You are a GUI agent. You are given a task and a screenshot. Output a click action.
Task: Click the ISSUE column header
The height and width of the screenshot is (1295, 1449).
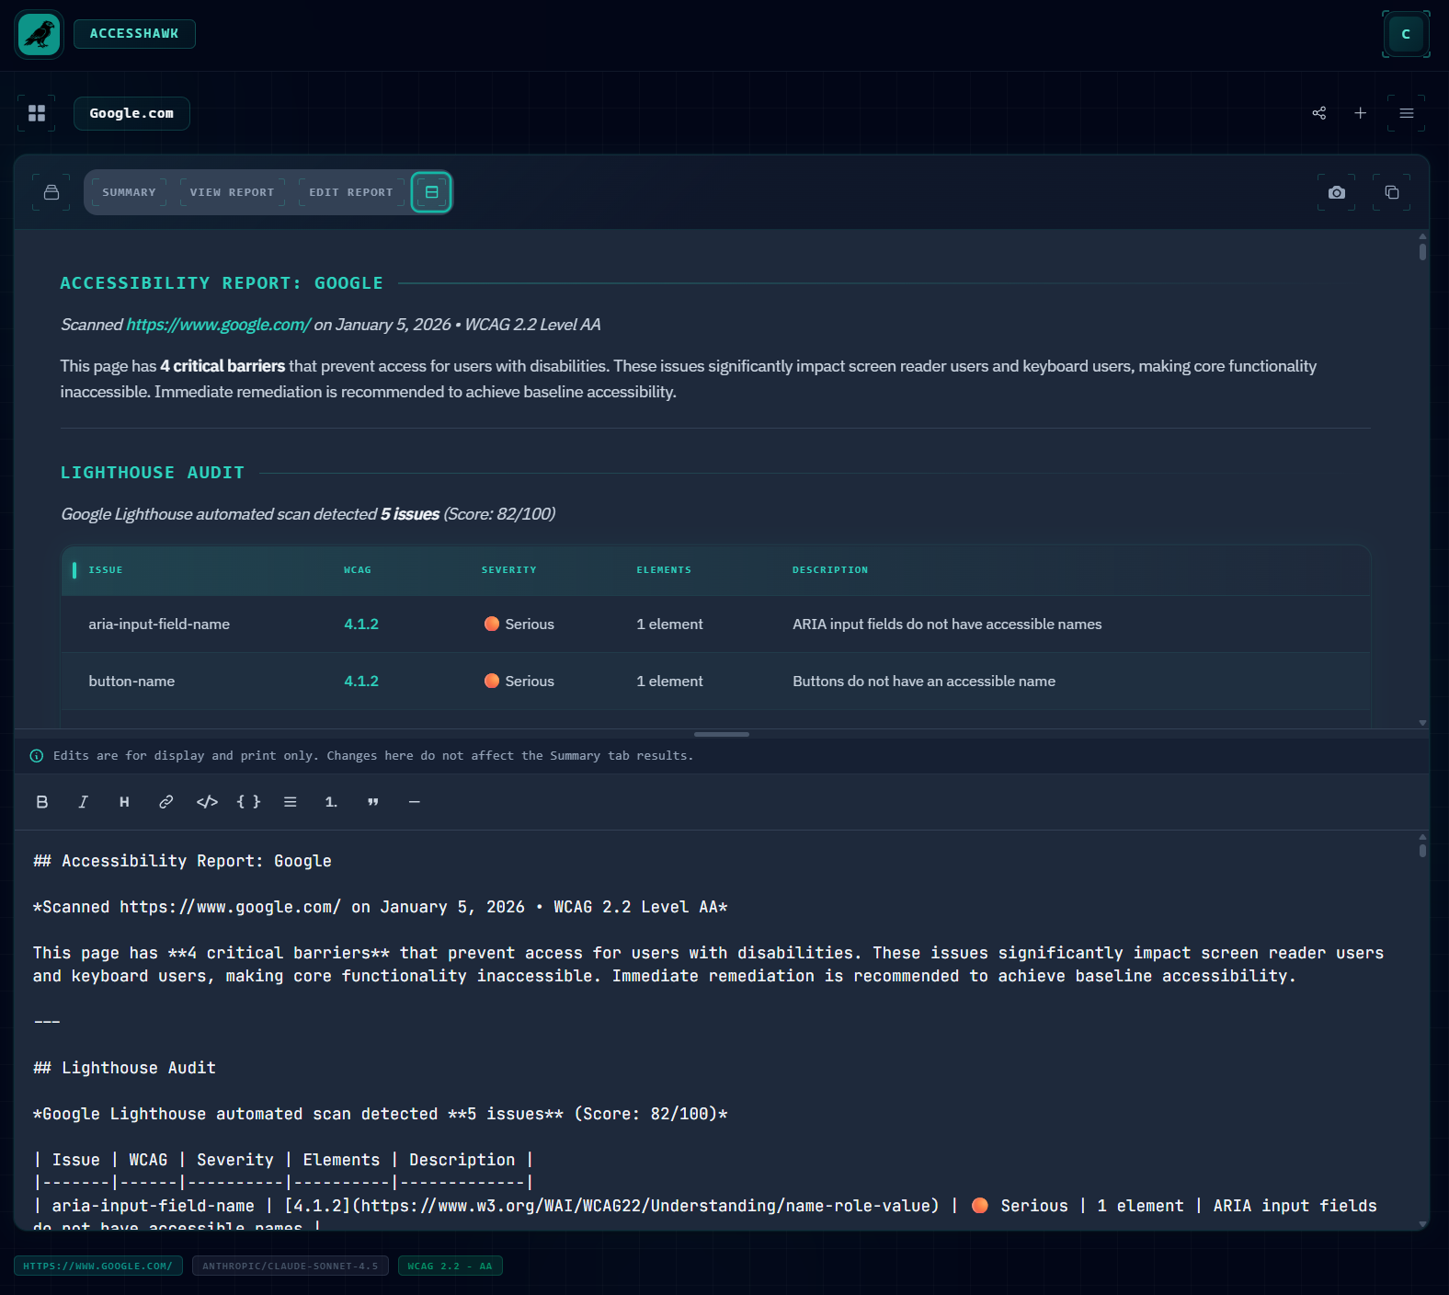click(105, 570)
